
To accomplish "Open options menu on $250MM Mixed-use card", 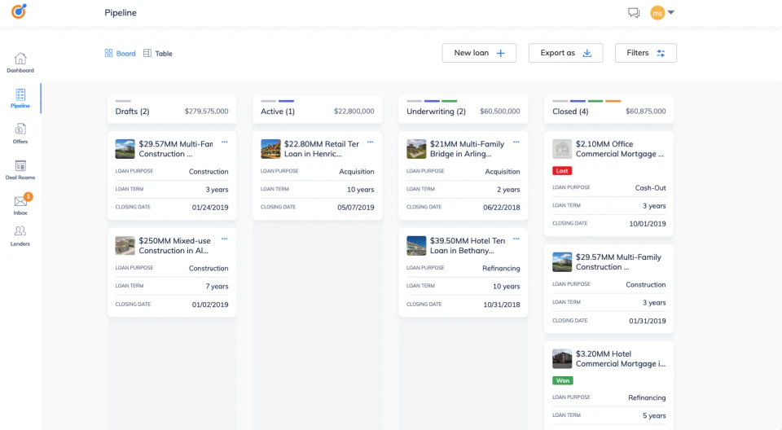I will click(225, 239).
